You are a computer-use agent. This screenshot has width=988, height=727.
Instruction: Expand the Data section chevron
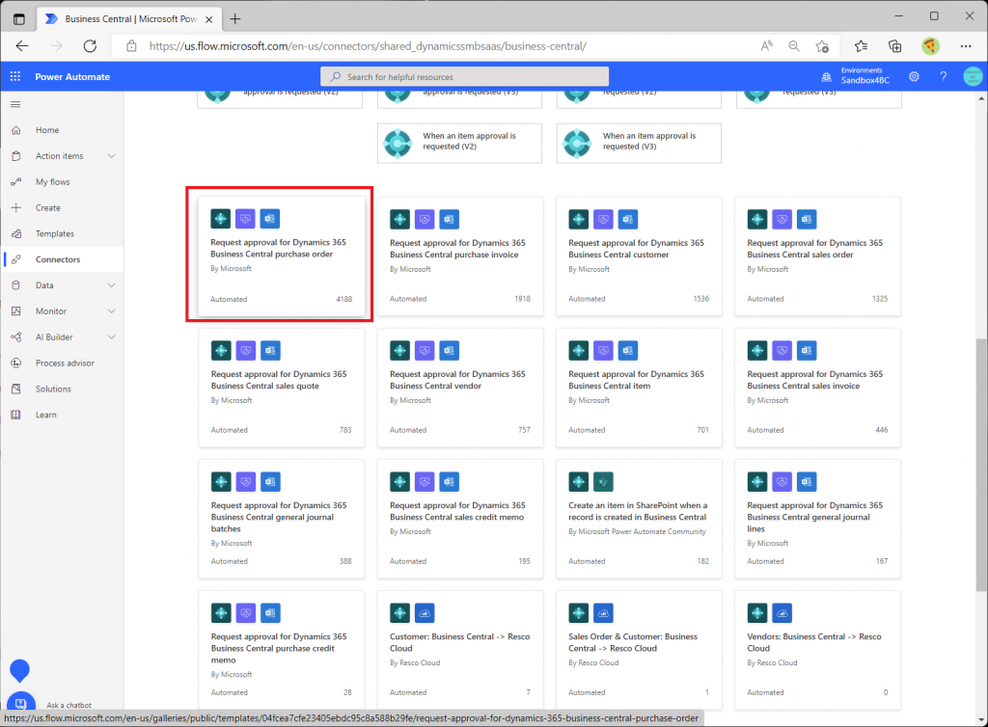coord(112,285)
